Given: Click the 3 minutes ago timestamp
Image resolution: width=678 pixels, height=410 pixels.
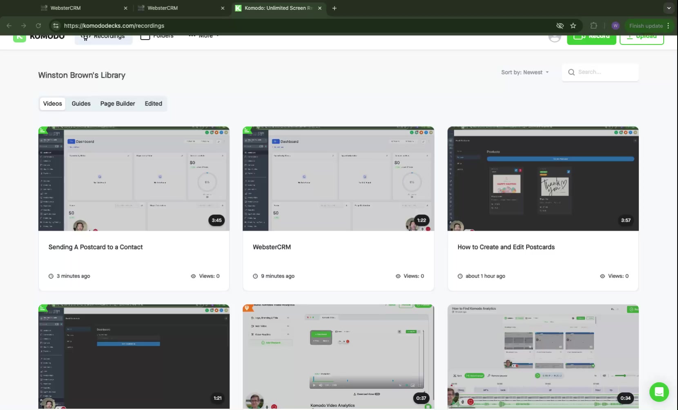Looking at the screenshot, I should point(74,276).
